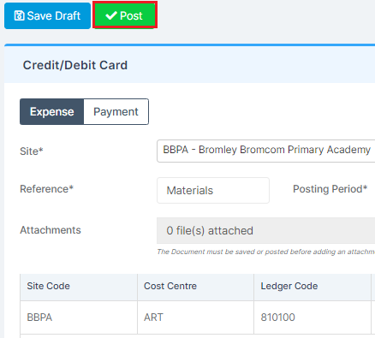Post the credit card transaction
The height and width of the screenshot is (338, 375).
(x=125, y=15)
